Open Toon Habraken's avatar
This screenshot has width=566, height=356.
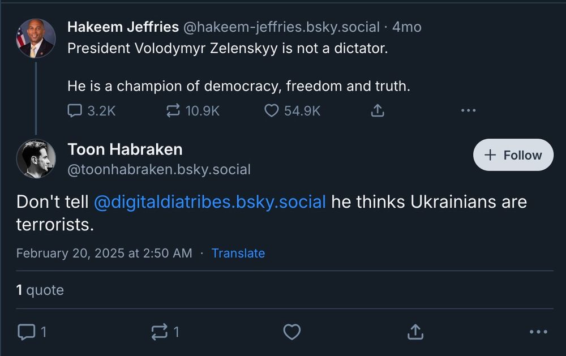tap(36, 159)
